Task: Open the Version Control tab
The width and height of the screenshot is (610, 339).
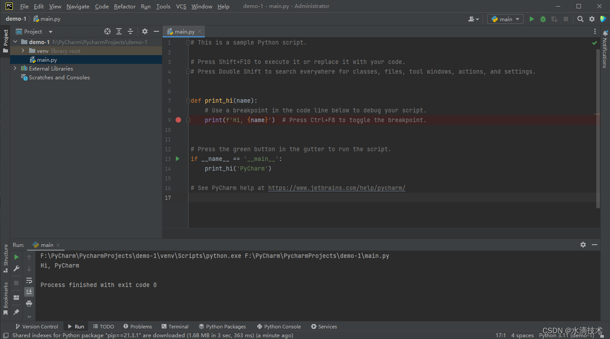Action: pyautogui.click(x=37, y=327)
